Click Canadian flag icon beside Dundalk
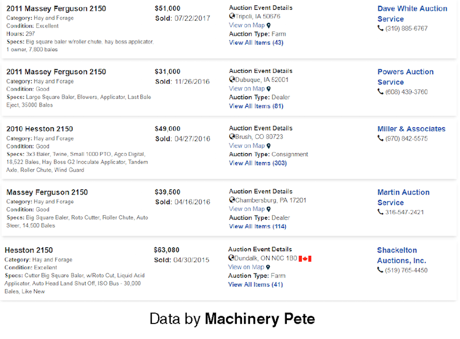This screenshot has height=339, width=460. coord(305,259)
